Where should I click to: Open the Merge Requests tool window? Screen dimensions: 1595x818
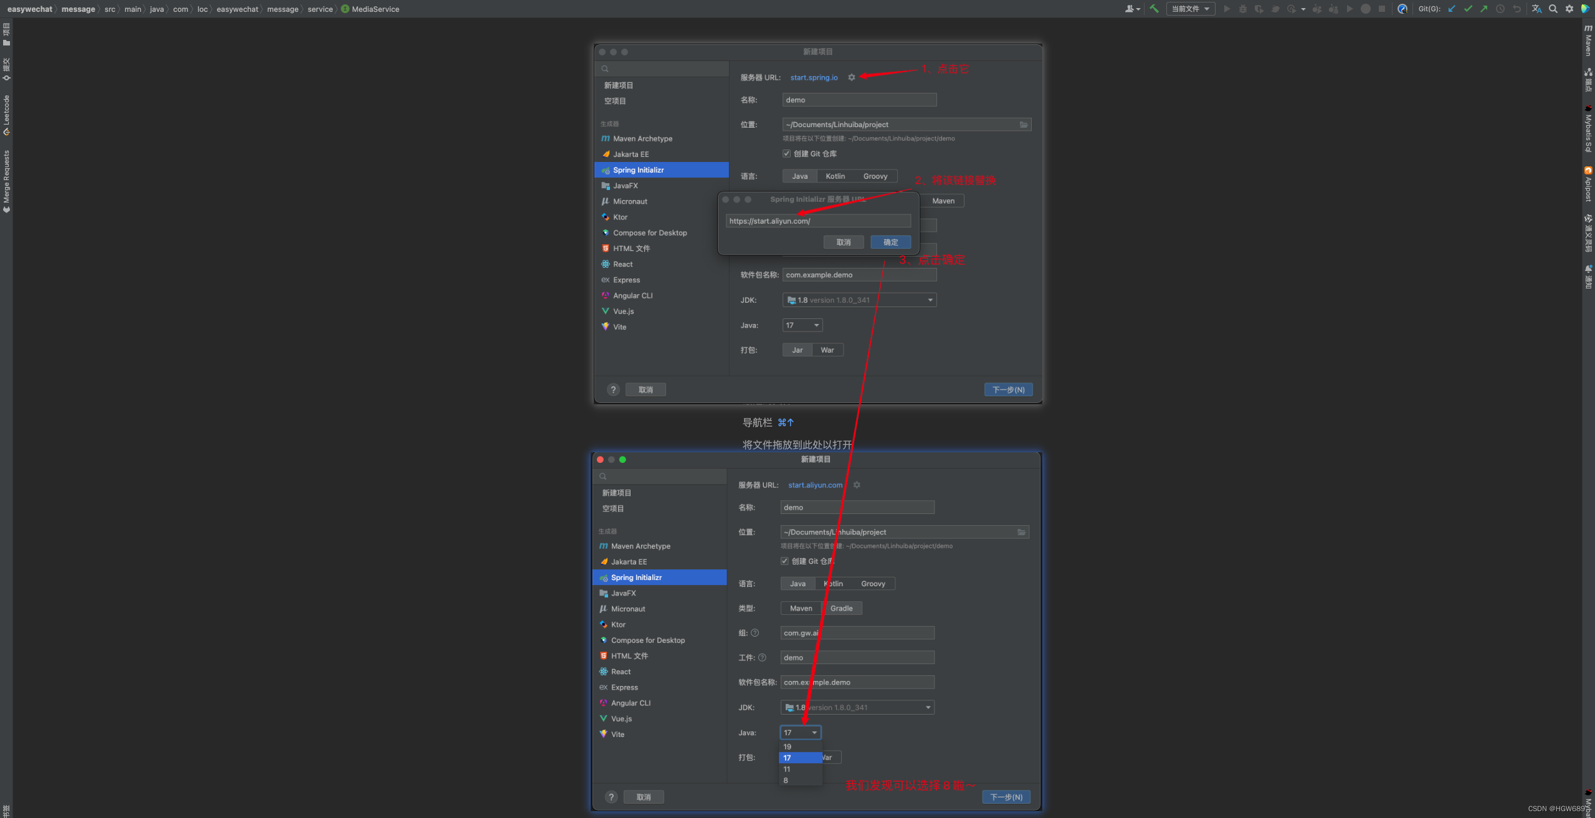[x=6, y=181]
